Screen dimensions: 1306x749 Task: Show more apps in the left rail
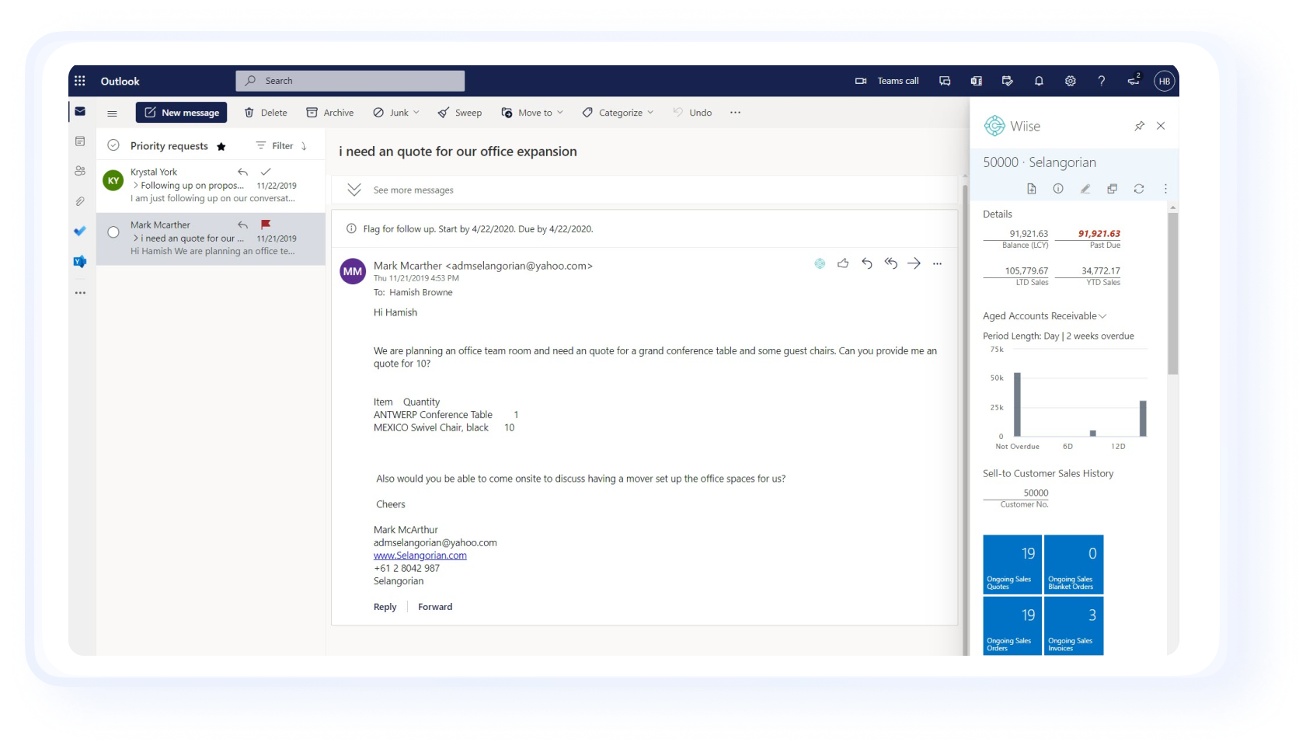(80, 293)
